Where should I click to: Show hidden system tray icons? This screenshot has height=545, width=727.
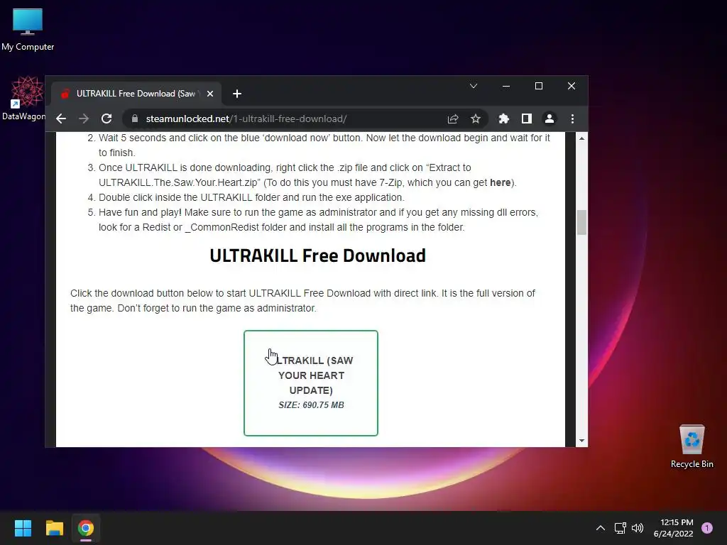[x=601, y=528]
